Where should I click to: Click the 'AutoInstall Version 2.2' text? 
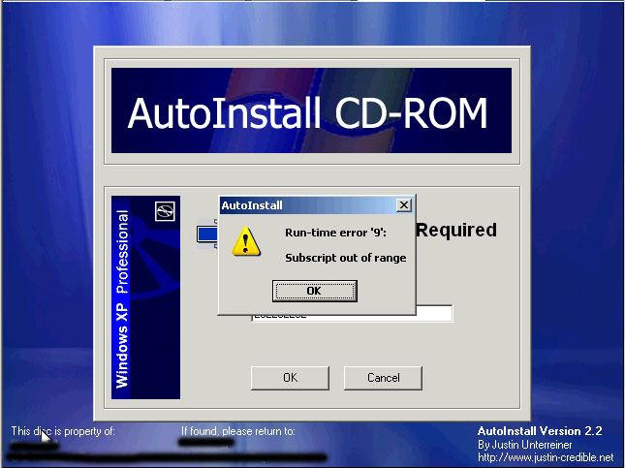tap(540, 431)
